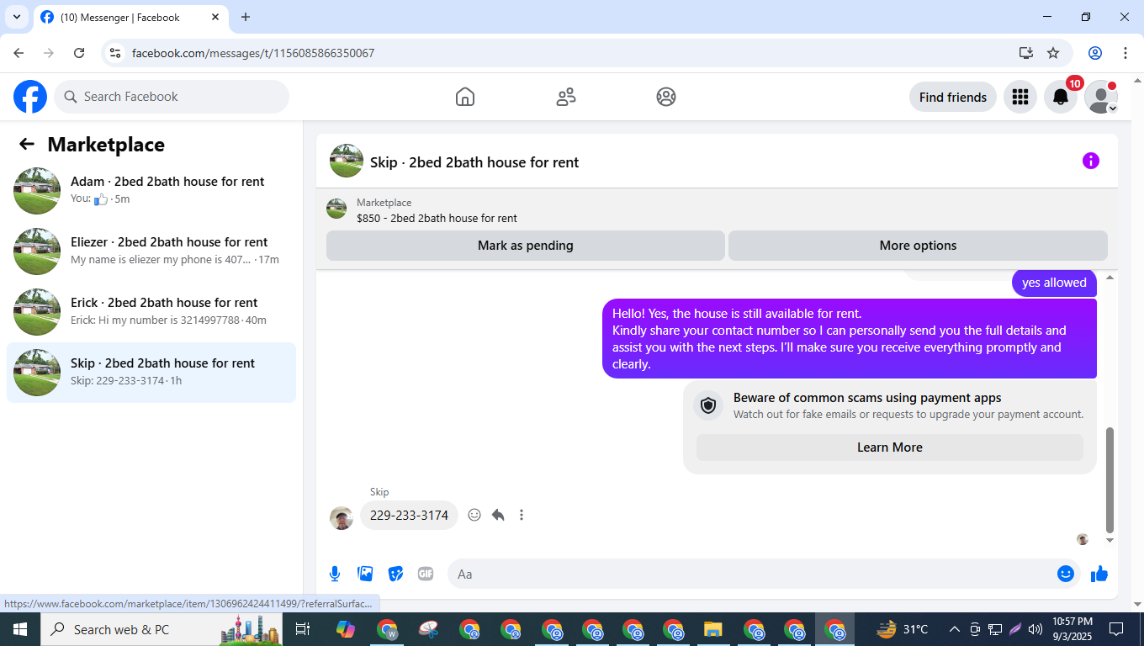Show hidden system tray icons
1144x646 pixels.
coord(955,629)
